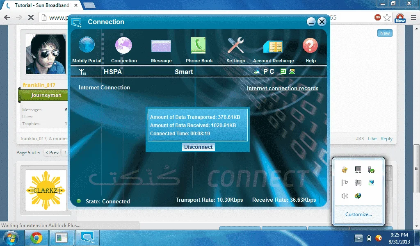This screenshot has width=420, height=246.
Task: Open Internet connection records link
Action: (283, 88)
